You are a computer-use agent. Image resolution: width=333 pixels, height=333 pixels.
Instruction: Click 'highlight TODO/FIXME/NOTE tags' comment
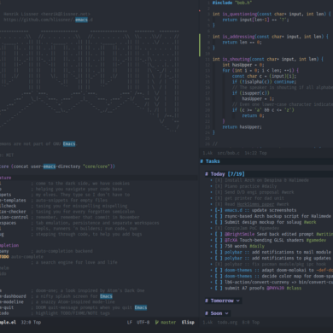point(71,313)
